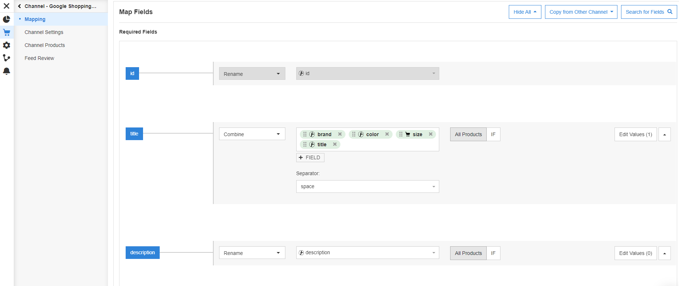Go to Channel Settings
The width and height of the screenshot is (679, 286).
44,32
